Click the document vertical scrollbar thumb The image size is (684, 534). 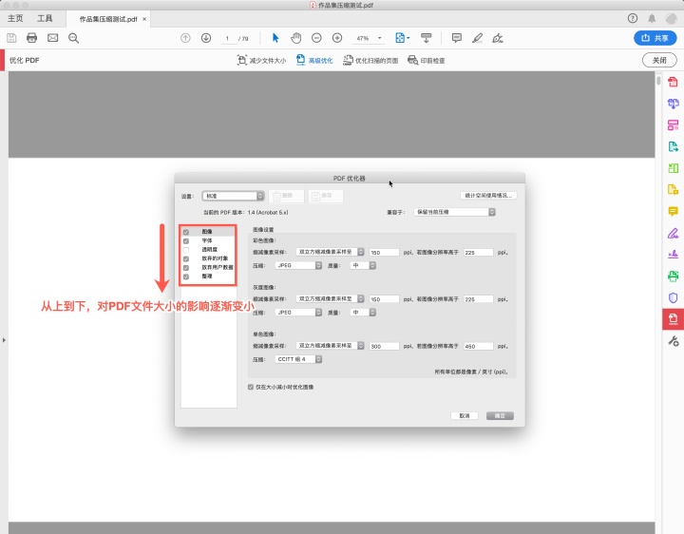[x=658, y=80]
